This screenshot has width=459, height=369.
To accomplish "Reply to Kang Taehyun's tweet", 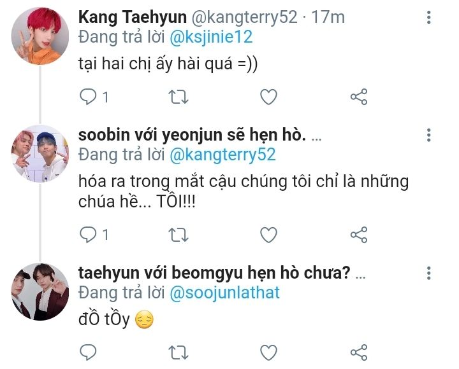I will [x=88, y=97].
